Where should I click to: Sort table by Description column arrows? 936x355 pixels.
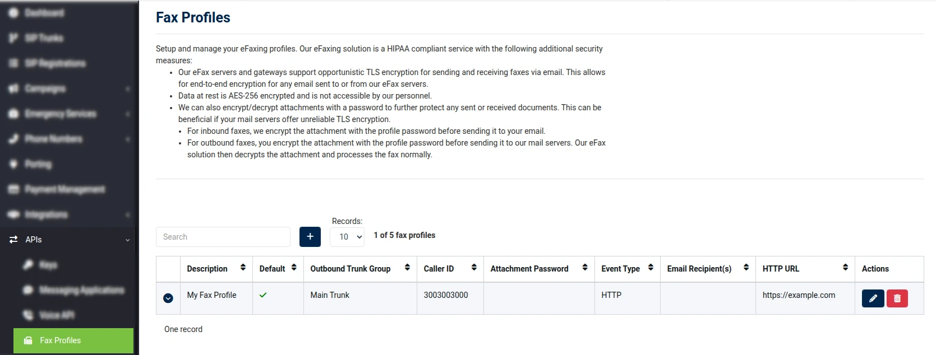point(243,268)
